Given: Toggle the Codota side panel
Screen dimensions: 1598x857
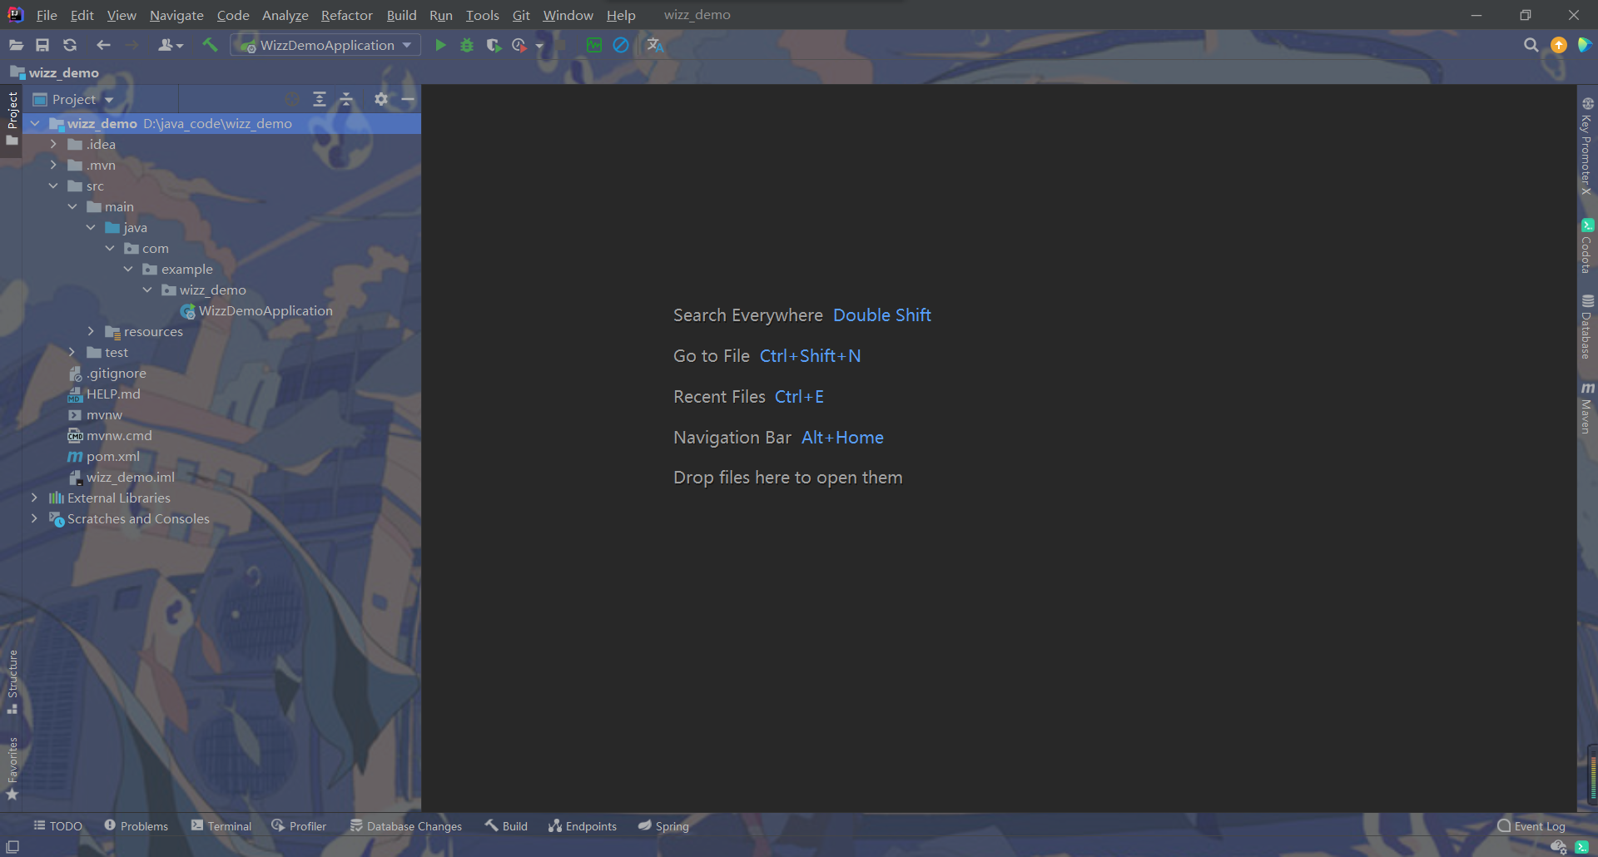Looking at the screenshot, I should 1587,246.
